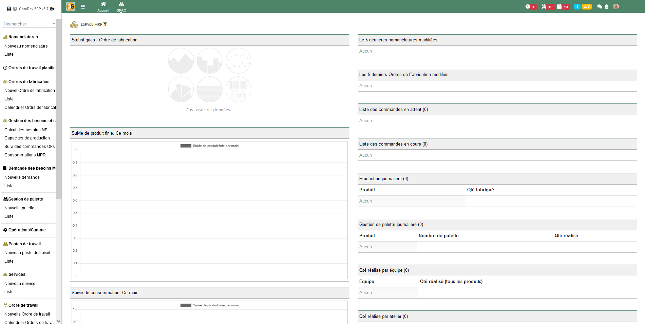The height and width of the screenshot is (324, 645).
Task: Open Gestion des besoins section
Action: [x=30, y=121]
